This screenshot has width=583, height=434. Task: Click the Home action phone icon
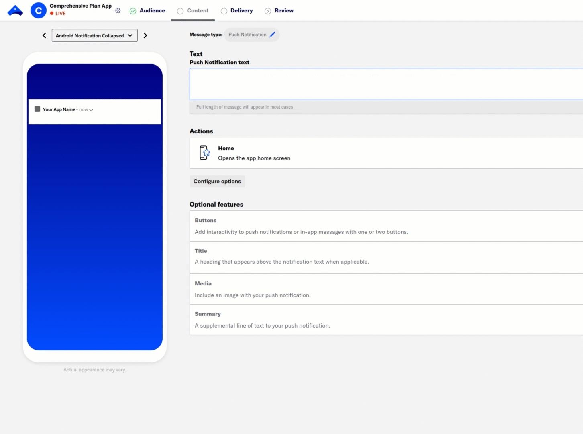point(204,153)
